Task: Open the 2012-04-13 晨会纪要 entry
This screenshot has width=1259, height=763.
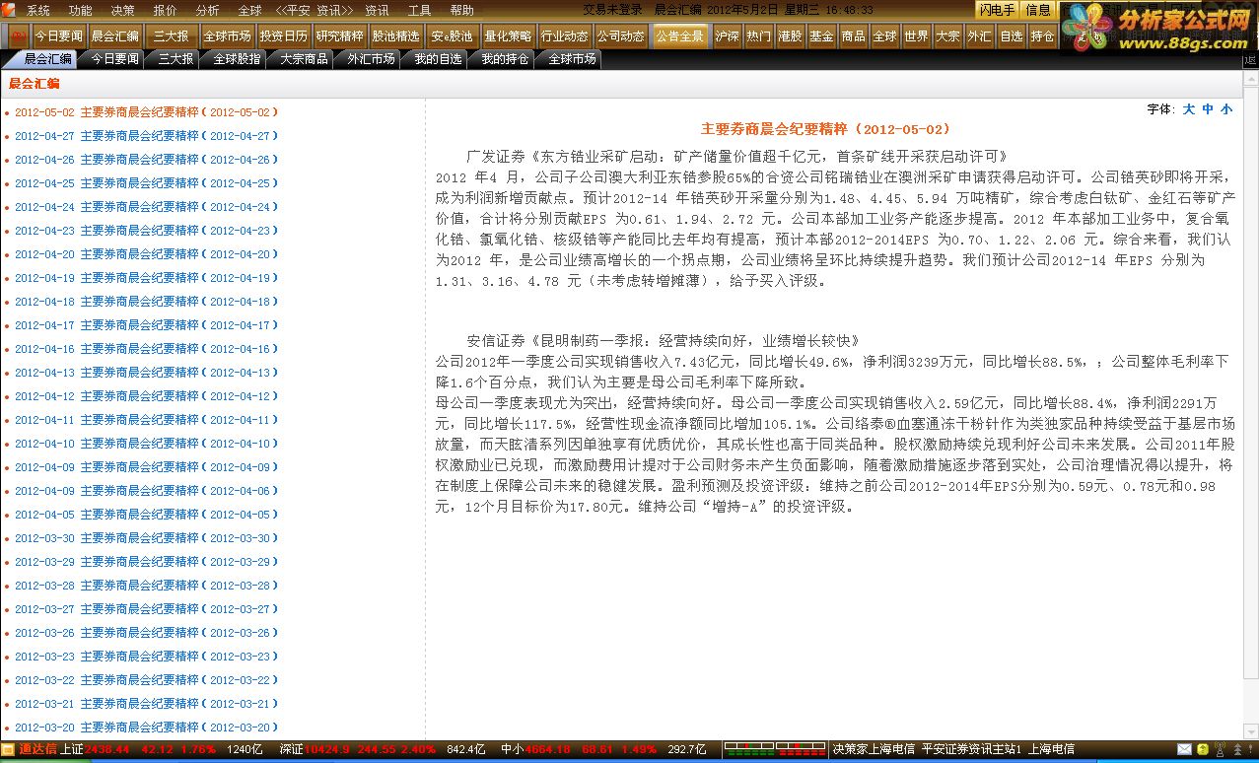Action: [x=146, y=373]
